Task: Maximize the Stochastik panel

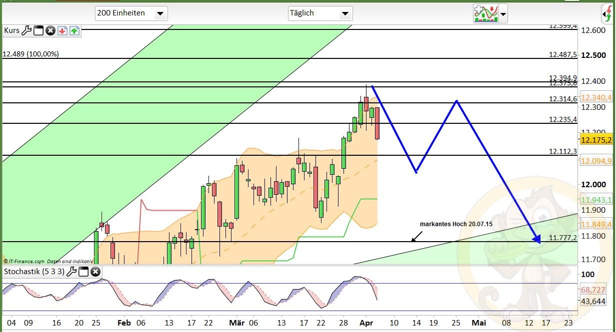Action: 83,272
